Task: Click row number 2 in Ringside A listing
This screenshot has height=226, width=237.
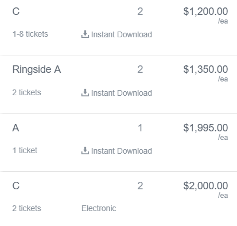Action: (140, 69)
